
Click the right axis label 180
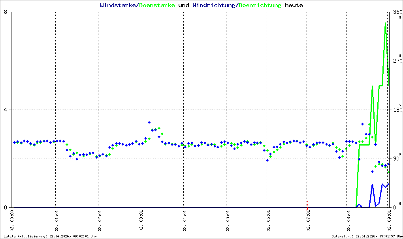pos(397,110)
